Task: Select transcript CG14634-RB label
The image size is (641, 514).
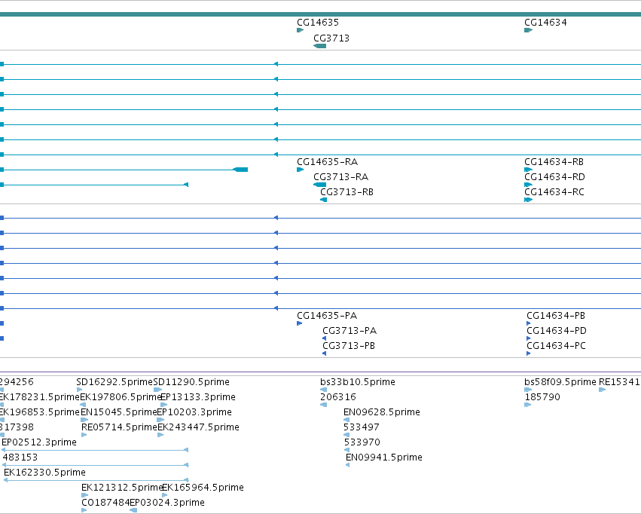Action: point(554,162)
